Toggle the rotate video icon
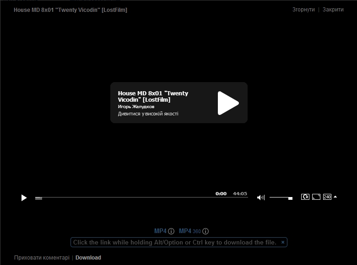Image resolution: width=357 pixels, height=265 pixels. click(x=305, y=197)
